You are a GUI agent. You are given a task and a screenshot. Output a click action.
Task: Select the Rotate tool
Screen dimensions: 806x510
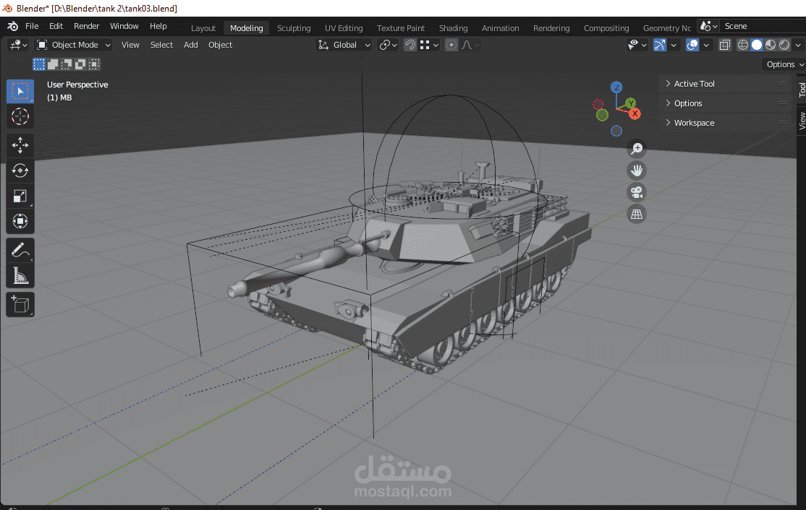pos(20,170)
